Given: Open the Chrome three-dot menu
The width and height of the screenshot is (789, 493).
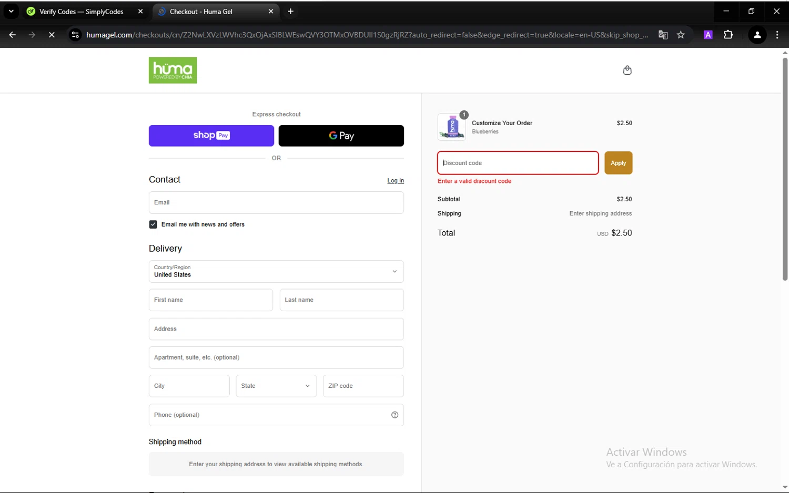Looking at the screenshot, I should pyautogui.click(x=777, y=35).
